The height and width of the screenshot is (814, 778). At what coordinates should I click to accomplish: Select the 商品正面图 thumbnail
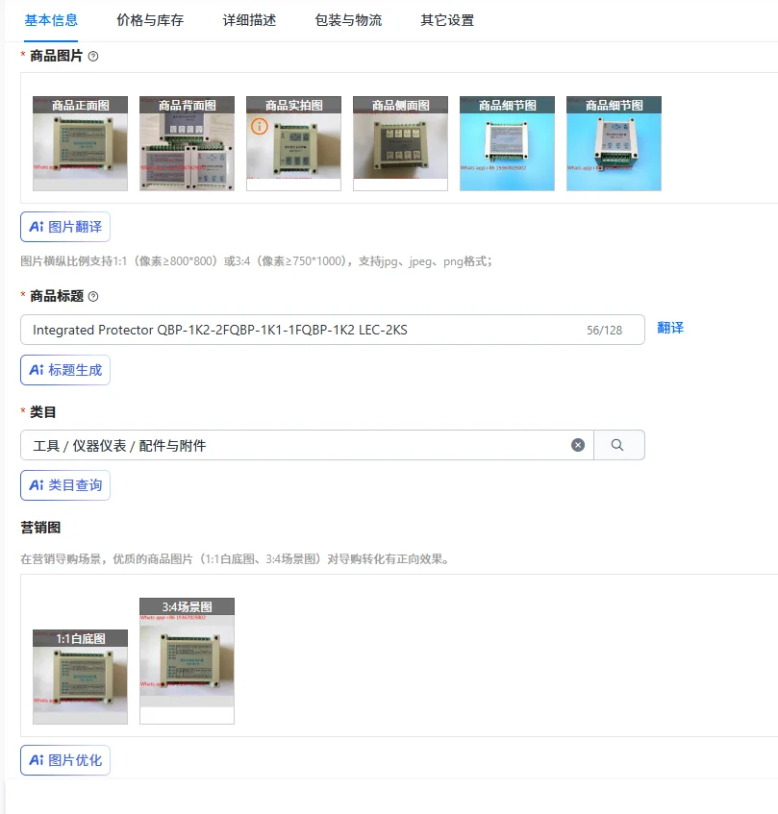point(80,143)
